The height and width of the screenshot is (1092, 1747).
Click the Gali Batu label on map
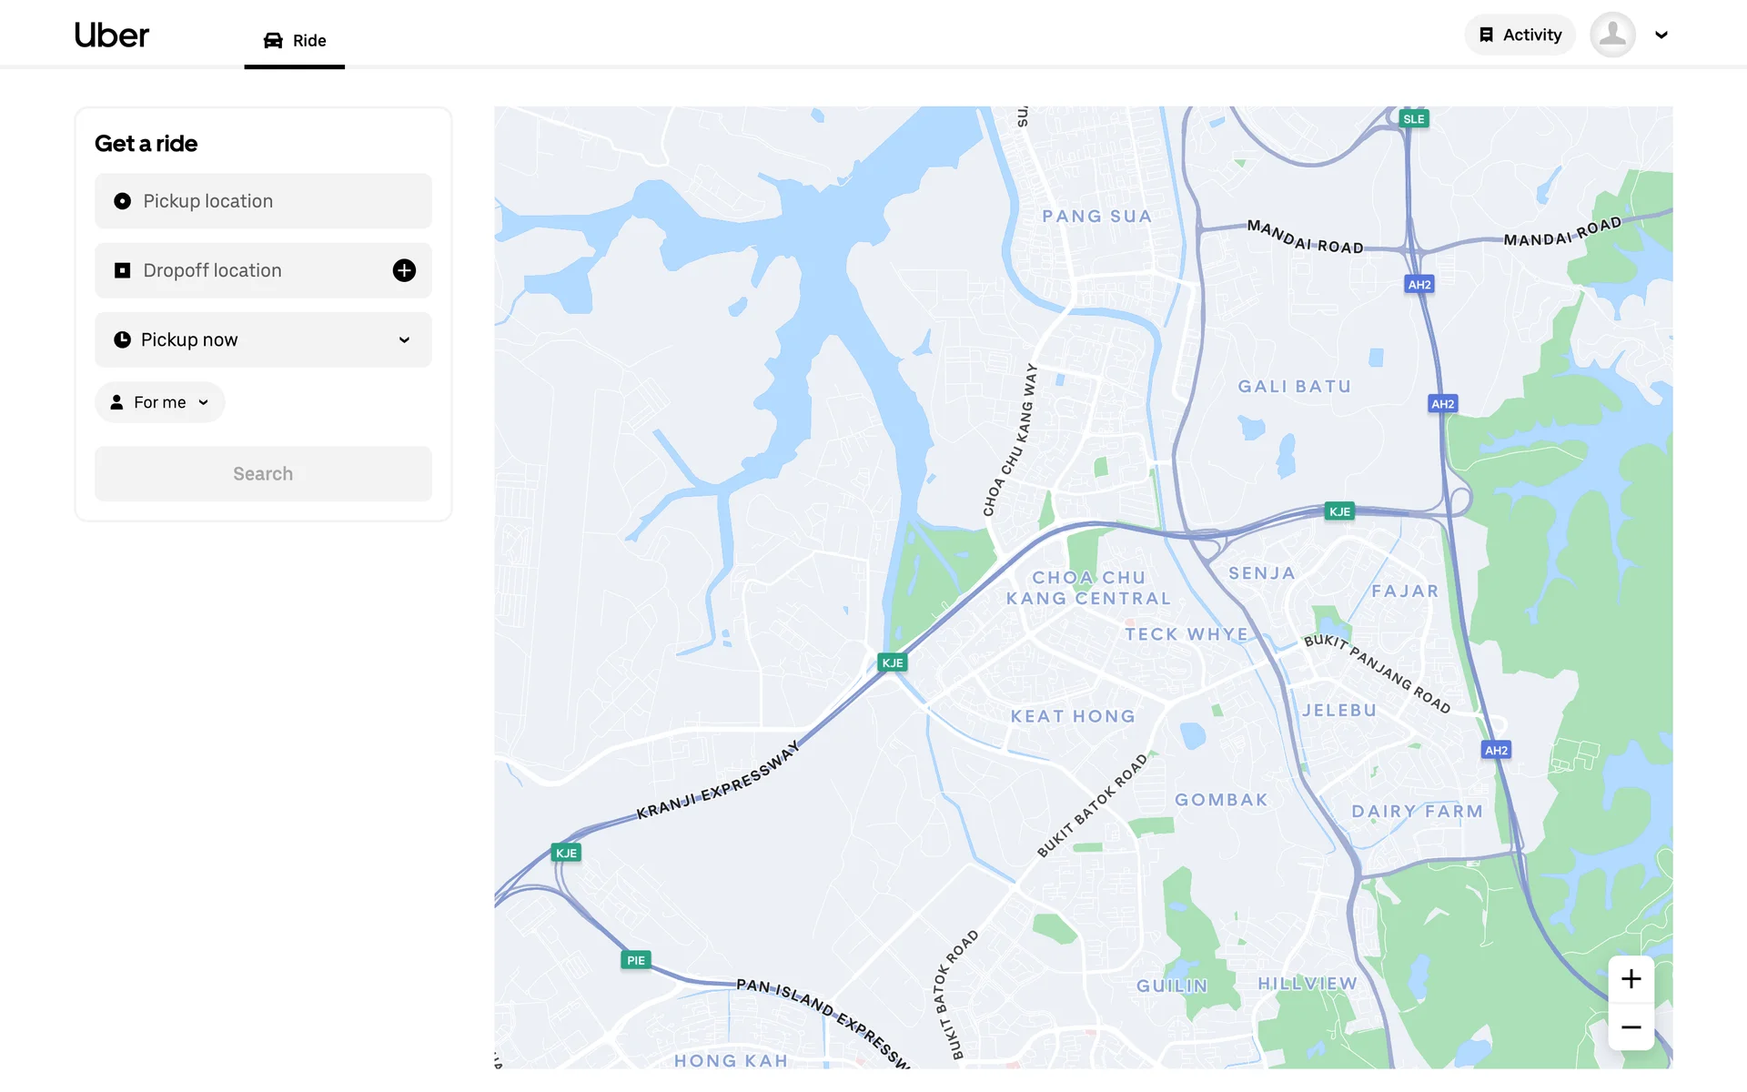(x=1294, y=387)
